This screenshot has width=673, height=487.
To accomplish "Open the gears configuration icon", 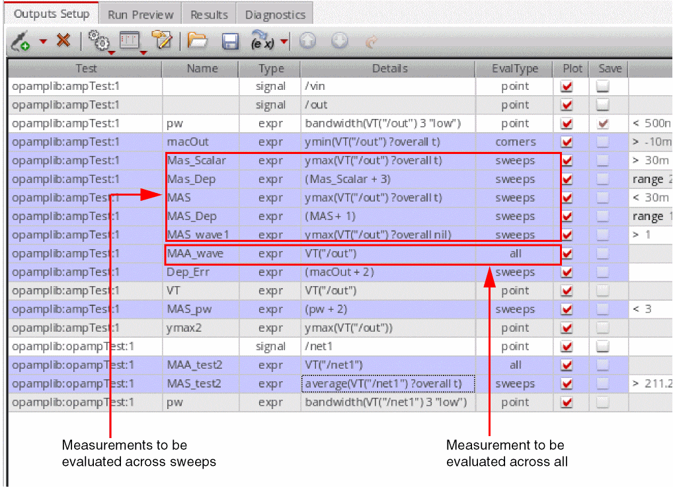I will (99, 41).
